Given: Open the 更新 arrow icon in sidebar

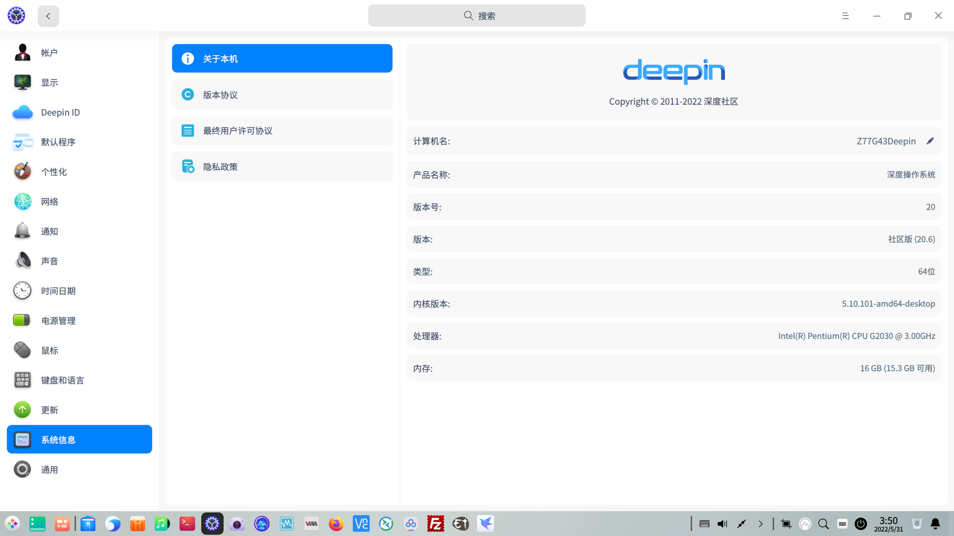Looking at the screenshot, I should (x=22, y=409).
